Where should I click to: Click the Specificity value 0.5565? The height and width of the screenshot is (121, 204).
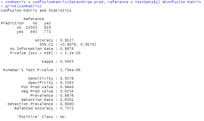point(66,82)
